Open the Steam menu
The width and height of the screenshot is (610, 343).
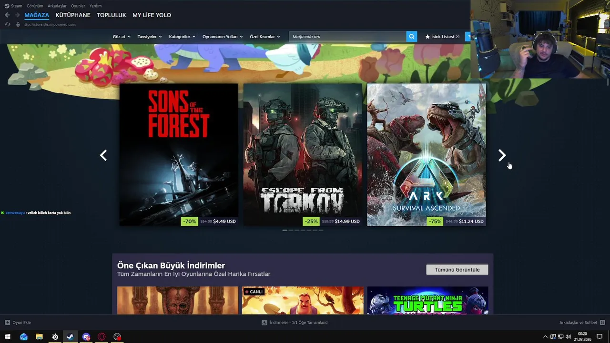[16, 6]
